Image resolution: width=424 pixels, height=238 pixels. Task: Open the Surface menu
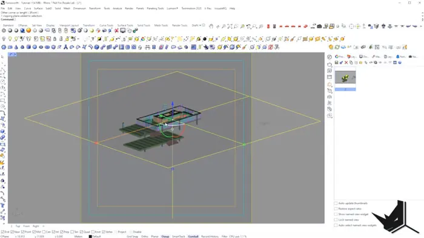click(38, 8)
